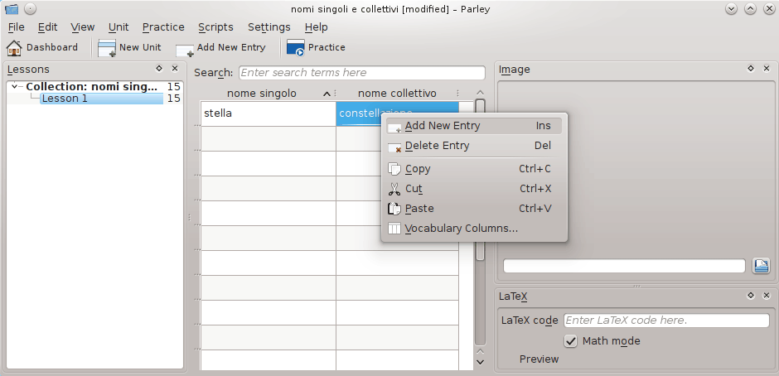This screenshot has height=376, width=779.
Task: Choose Delete Entry from context menu
Action: coord(437,146)
